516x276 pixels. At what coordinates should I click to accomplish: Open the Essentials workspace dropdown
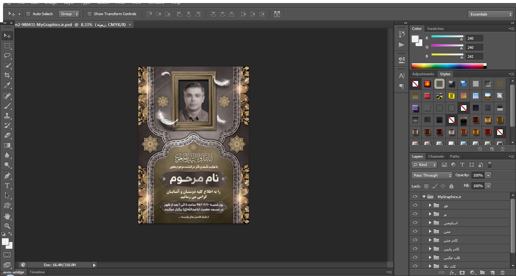[490, 14]
